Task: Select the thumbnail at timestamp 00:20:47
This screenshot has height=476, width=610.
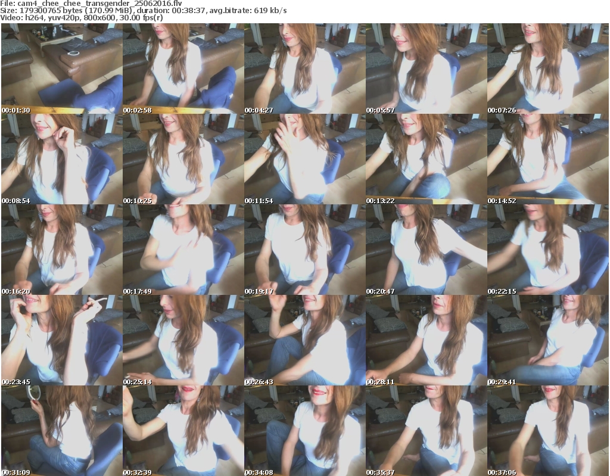Action: tap(427, 250)
